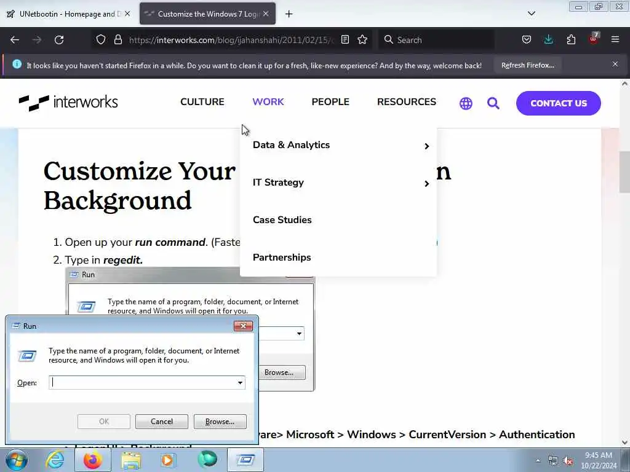Open the WORK menu

click(268, 101)
